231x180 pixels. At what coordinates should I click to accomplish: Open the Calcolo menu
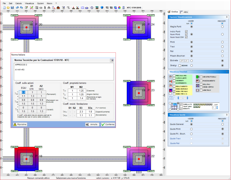tap(18, 3)
